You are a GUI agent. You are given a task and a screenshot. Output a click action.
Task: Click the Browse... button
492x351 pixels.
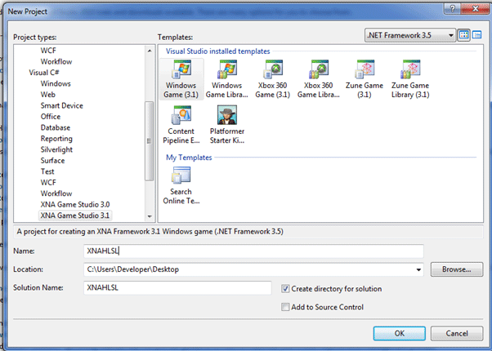pos(457,269)
